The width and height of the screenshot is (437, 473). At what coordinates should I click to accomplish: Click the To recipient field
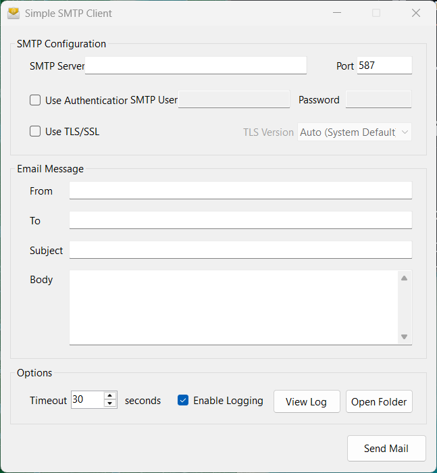tap(240, 220)
